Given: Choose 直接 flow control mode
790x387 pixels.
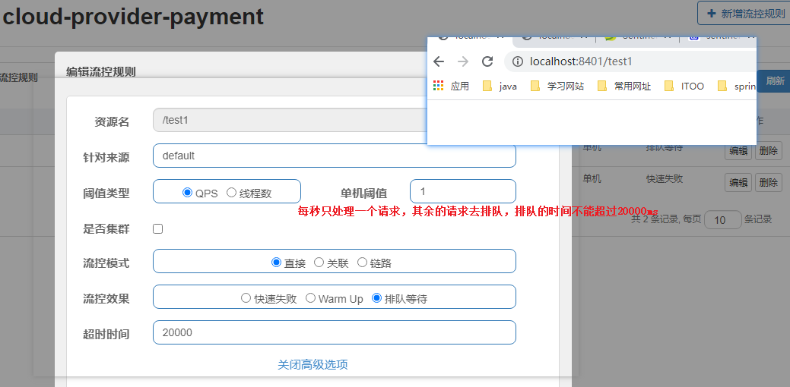Looking at the screenshot, I should (x=276, y=262).
